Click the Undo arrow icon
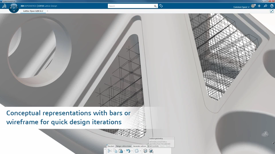 tap(128, 151)
